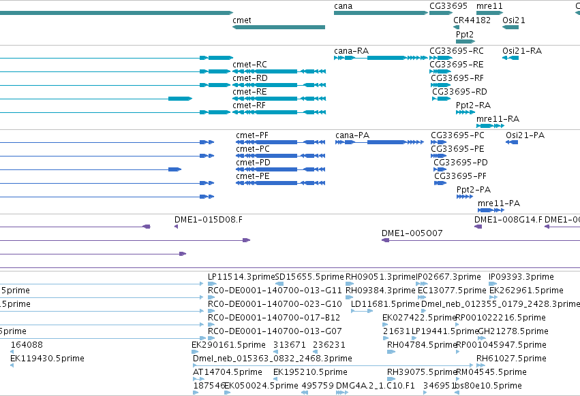
Task: Click the GH21278.5prime EST label
Action: (x=513, y=331)
